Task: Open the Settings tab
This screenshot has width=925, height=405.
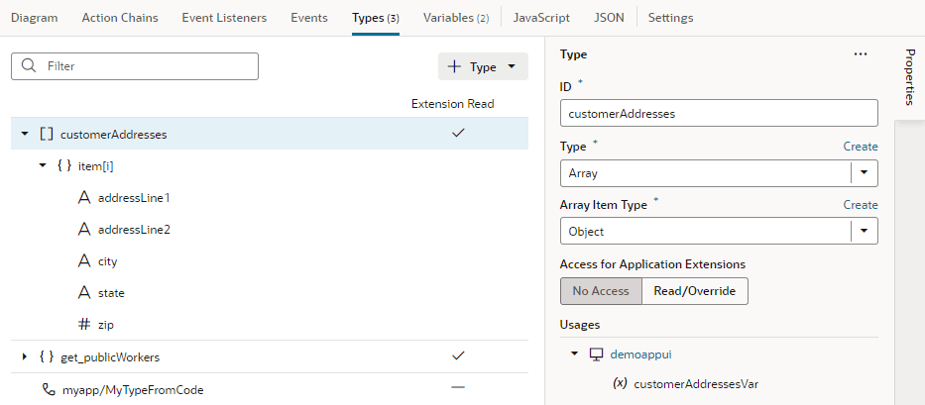Action: coord(671,18)
